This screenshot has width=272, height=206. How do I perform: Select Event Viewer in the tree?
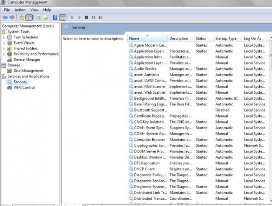pos(24,43)
